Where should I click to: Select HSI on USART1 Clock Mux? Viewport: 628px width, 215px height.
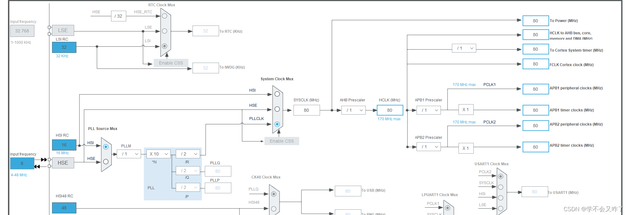pos(501,198)
